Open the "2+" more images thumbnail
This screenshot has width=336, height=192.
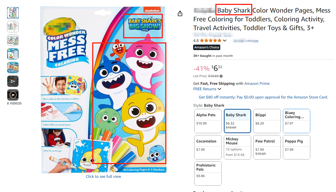coord(13,81)
